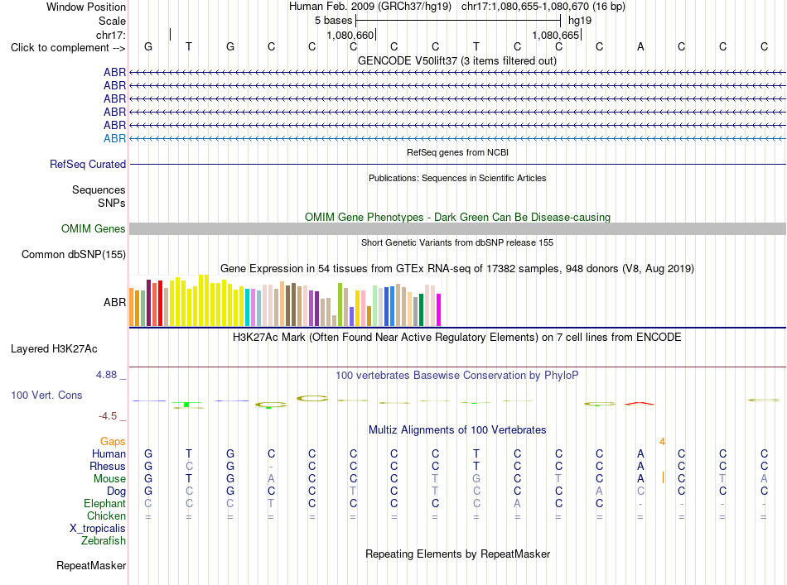
Task: Click the 'A' base in the Elephant row
Action: [518, 503]
